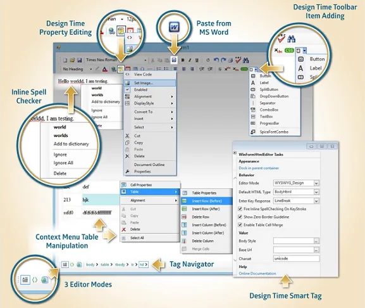Open the Find binoculars tool
Screen dimensions: 365x308
pos(246,60)
